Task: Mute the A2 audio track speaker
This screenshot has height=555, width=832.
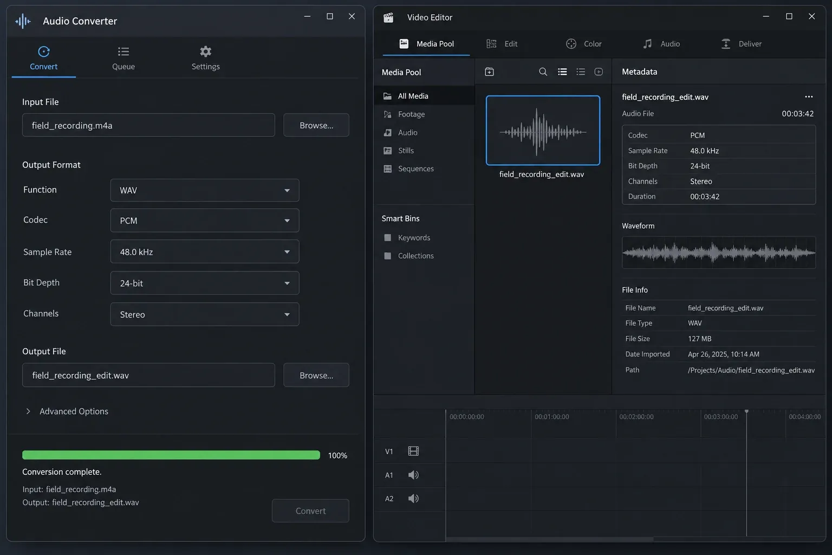Action: (x=413, y=499)
